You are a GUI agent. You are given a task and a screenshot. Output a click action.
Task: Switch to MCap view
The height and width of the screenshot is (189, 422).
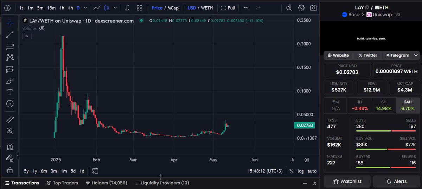coord(173,8)
